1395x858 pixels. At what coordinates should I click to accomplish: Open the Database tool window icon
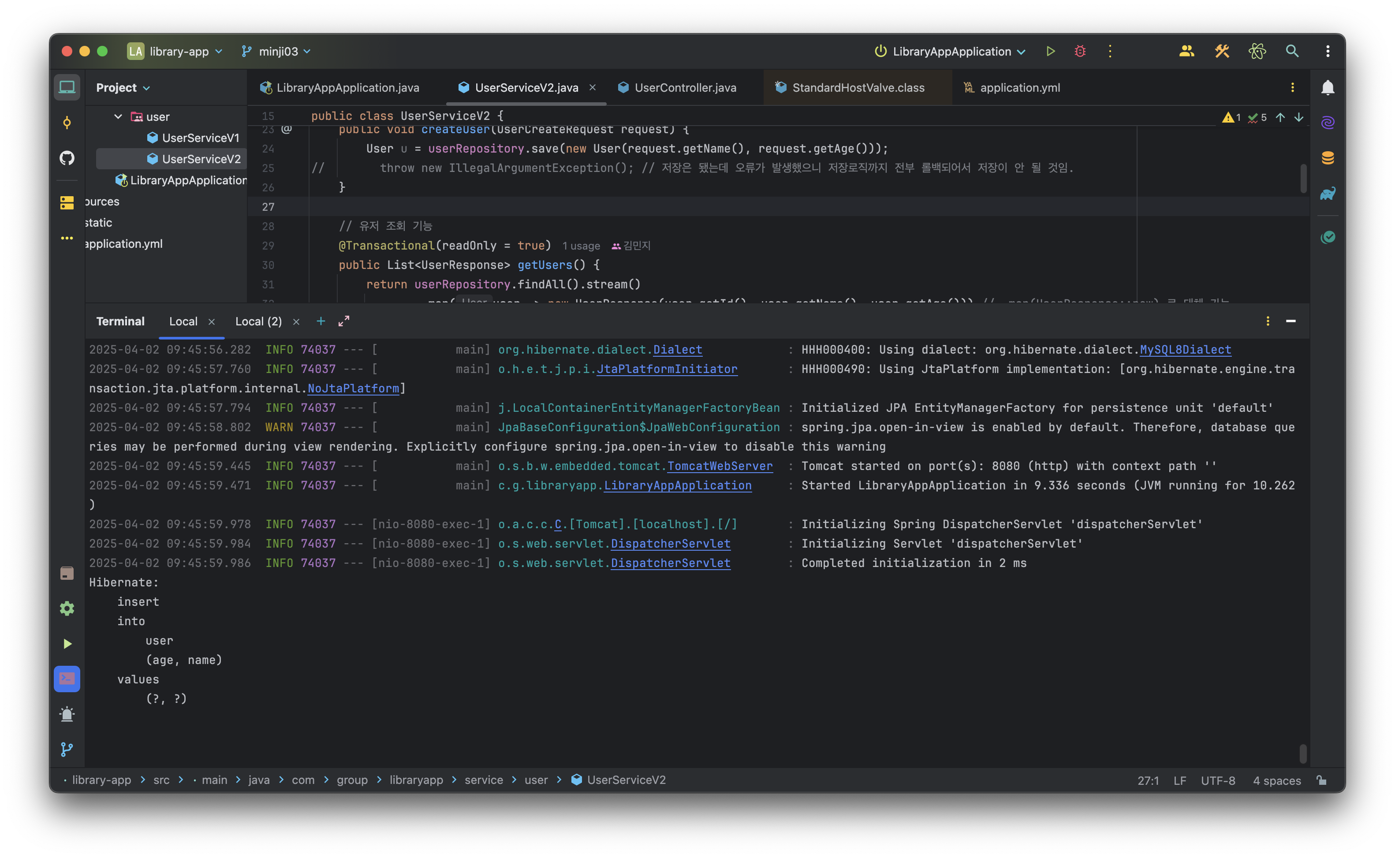coord(1328,158)
